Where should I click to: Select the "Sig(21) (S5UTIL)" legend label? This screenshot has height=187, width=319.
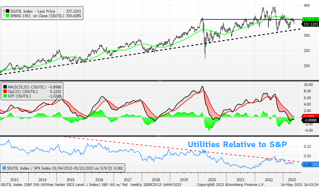pyautogui.click(x=23, y=92)
